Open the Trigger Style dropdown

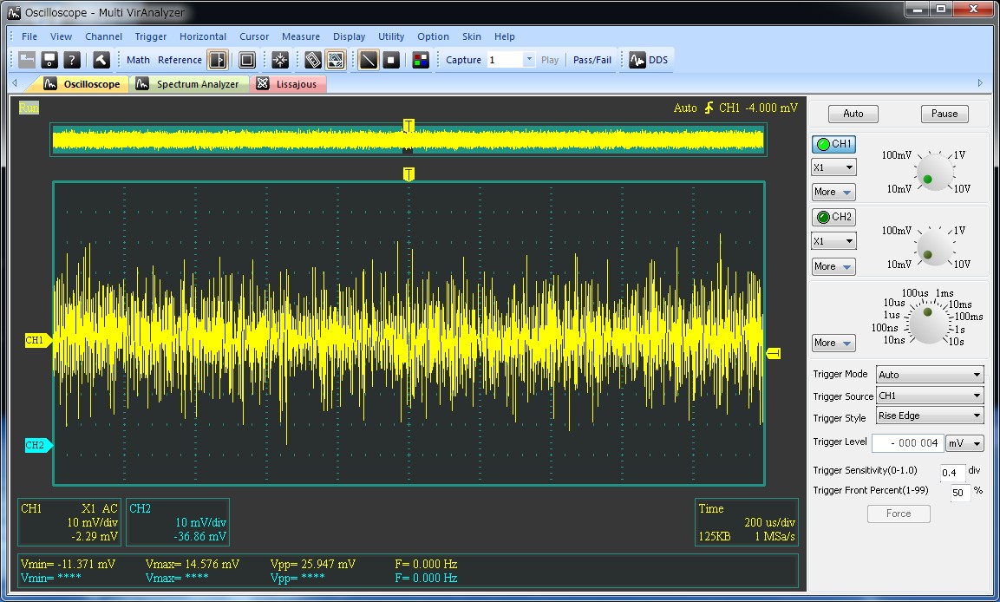point(929,416)
